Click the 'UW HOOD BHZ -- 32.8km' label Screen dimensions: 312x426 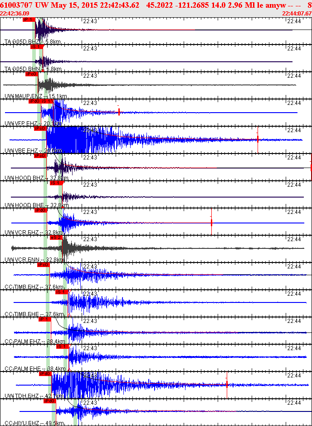coord(36,178)
